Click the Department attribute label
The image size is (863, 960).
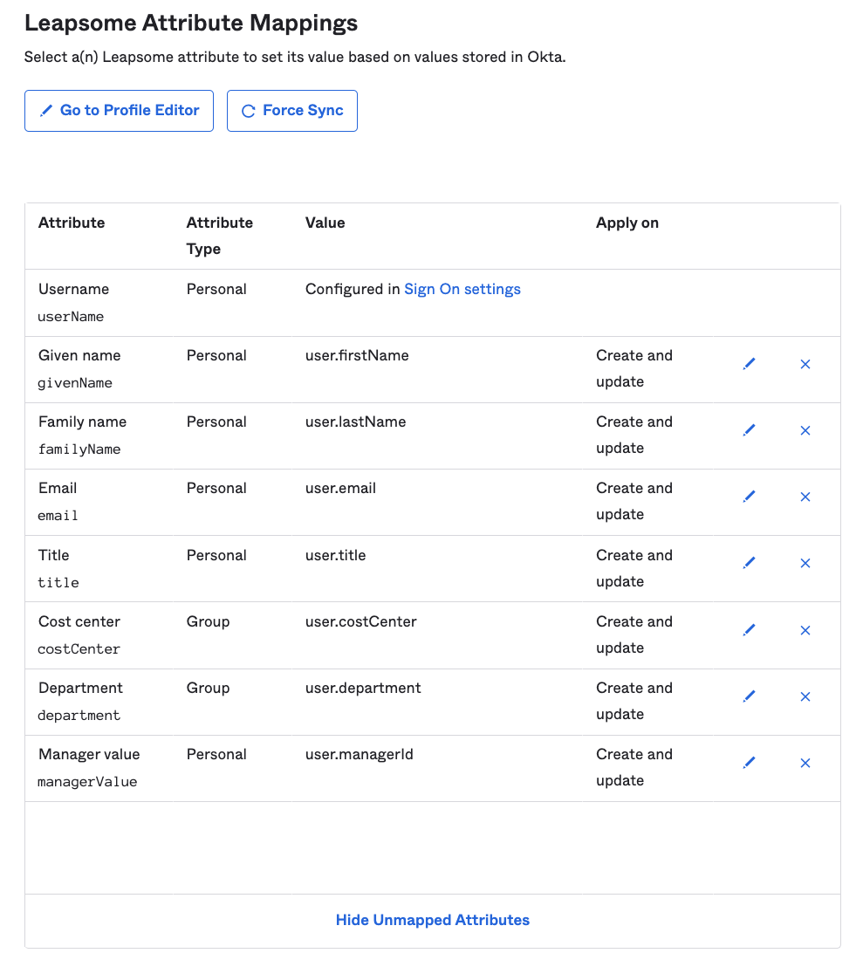80,689
